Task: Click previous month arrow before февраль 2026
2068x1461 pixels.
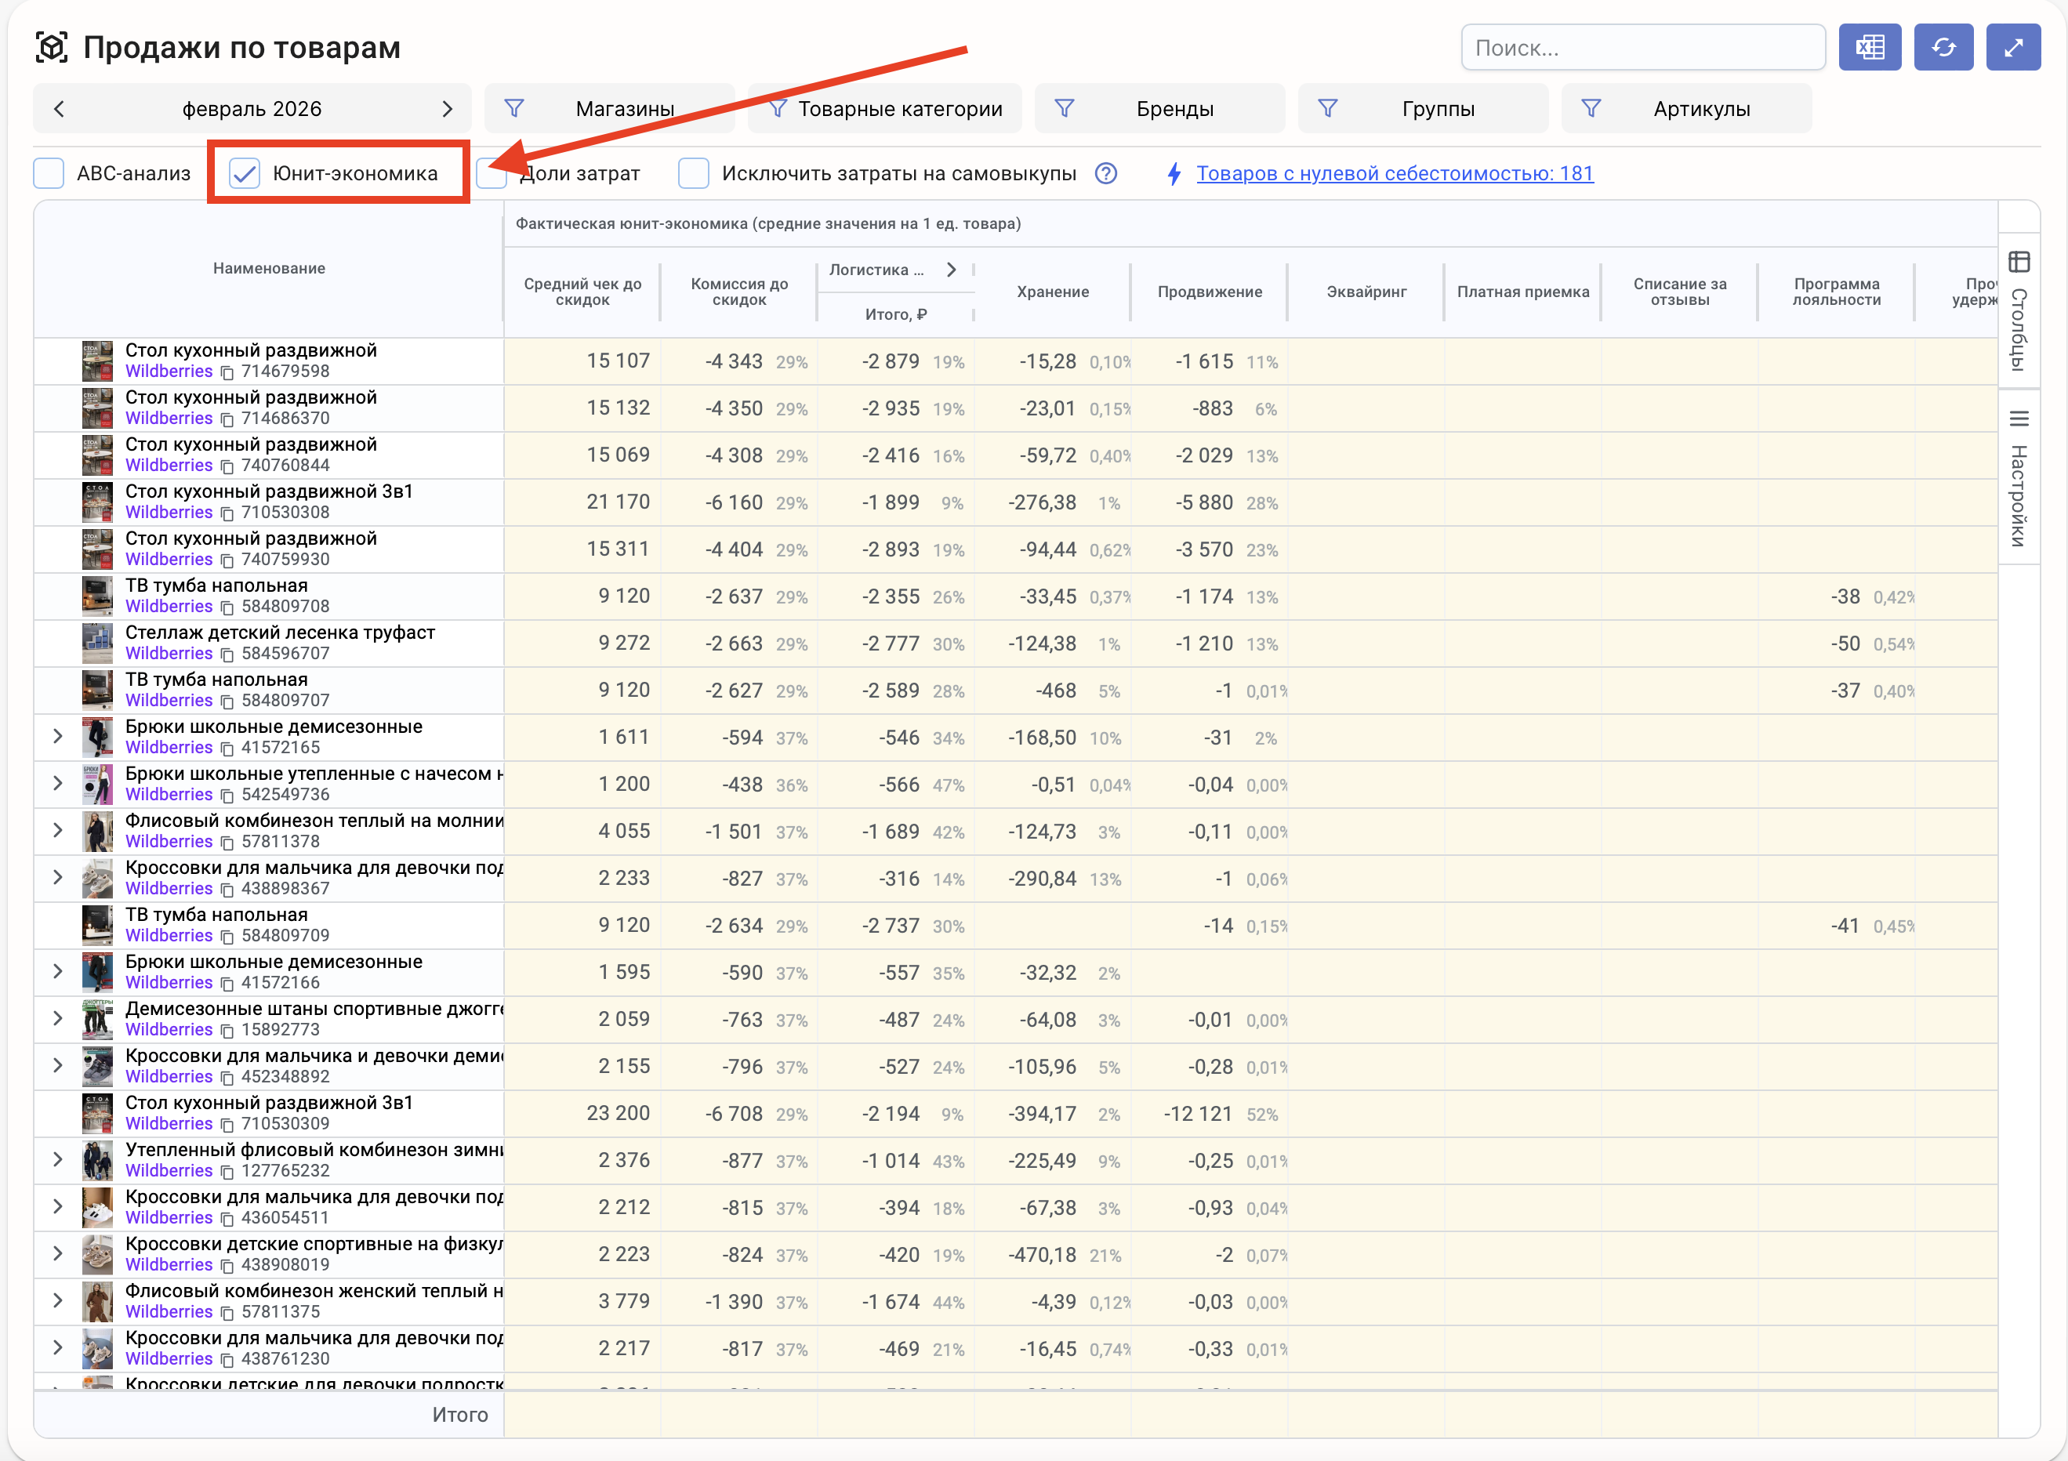Action: pos(60,109)
